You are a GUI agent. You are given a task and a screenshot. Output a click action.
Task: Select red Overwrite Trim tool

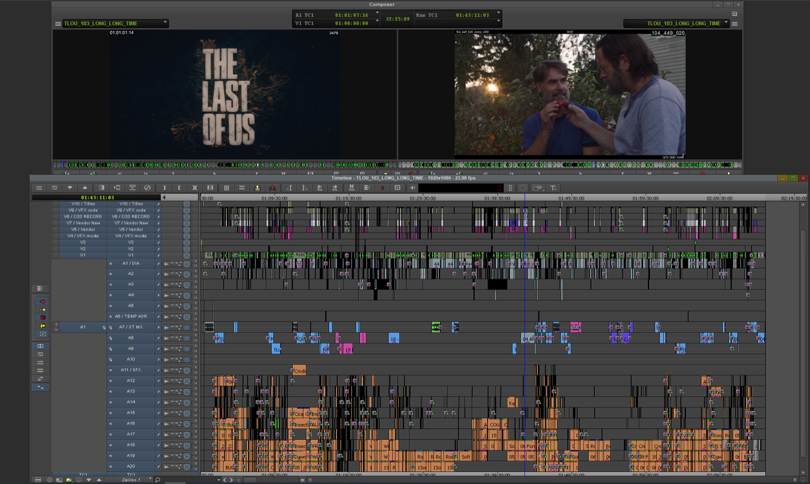pos(42,318)
